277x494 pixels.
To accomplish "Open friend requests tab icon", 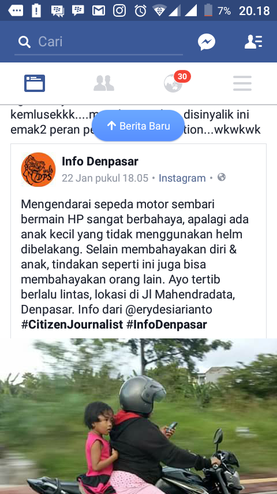I will tap(104, 83).
